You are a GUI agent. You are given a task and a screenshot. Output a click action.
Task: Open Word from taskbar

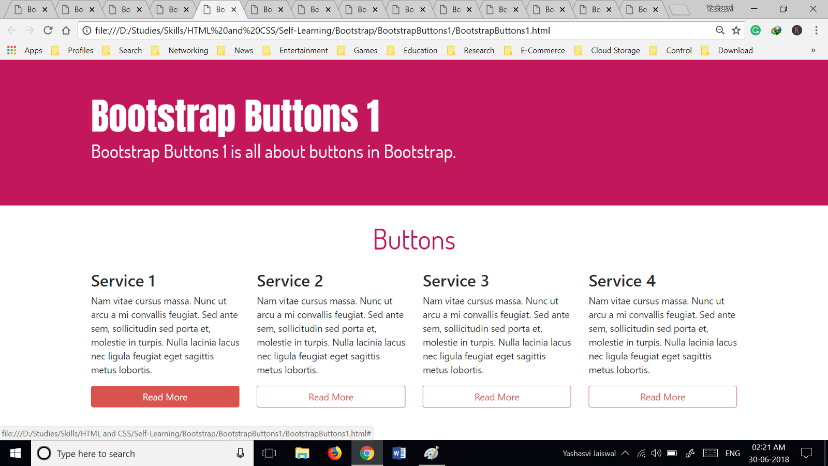point(399,454)
